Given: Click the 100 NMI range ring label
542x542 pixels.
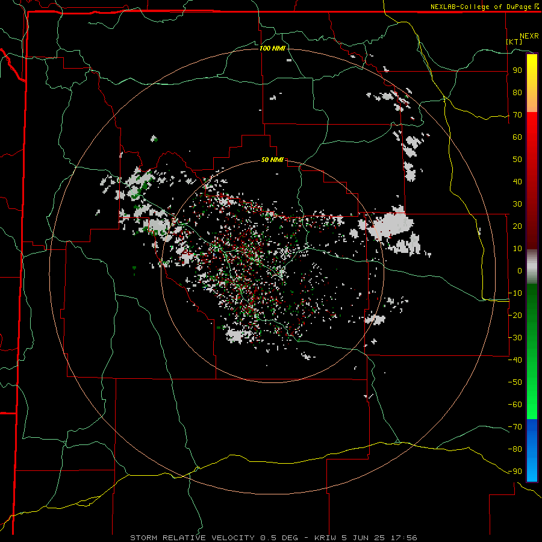Looking at the screenshot, I should click(272, 48).
